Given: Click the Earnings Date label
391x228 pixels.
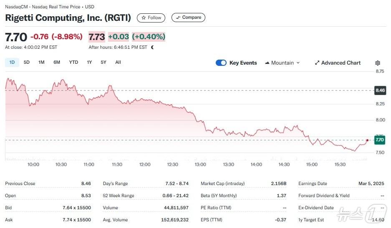Looking at the screenshot, I should click(x=313, y=183).
